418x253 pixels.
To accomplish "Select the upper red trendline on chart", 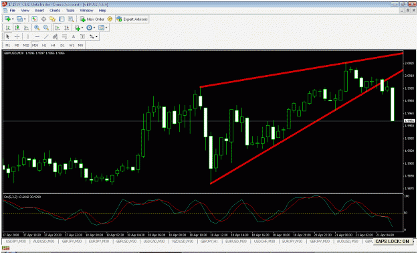I will click(x=301, y=70).
